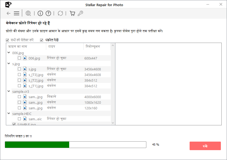Viewport: 227px width, 160px height.
Task: Click the file icon in the 4000x6000 row
Action: 25,97
